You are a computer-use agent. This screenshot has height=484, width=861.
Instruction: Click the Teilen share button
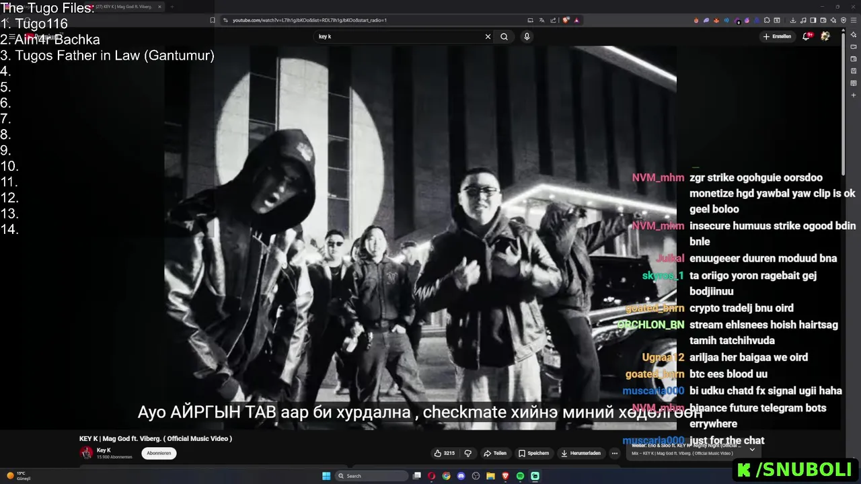[495, 453]
